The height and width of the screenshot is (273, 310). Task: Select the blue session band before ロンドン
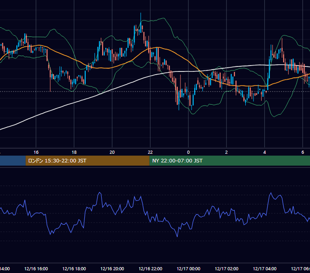click(13, 161)
